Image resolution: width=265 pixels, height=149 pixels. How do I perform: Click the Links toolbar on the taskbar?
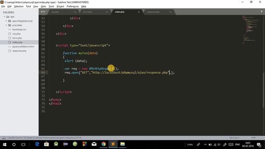point(190,144)
